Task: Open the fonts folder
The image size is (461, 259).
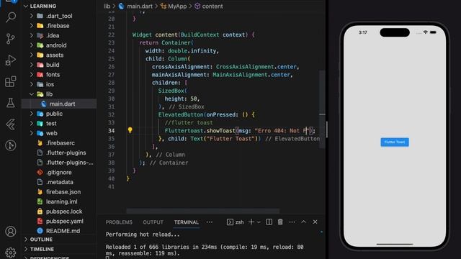Action: coord(53,75)
